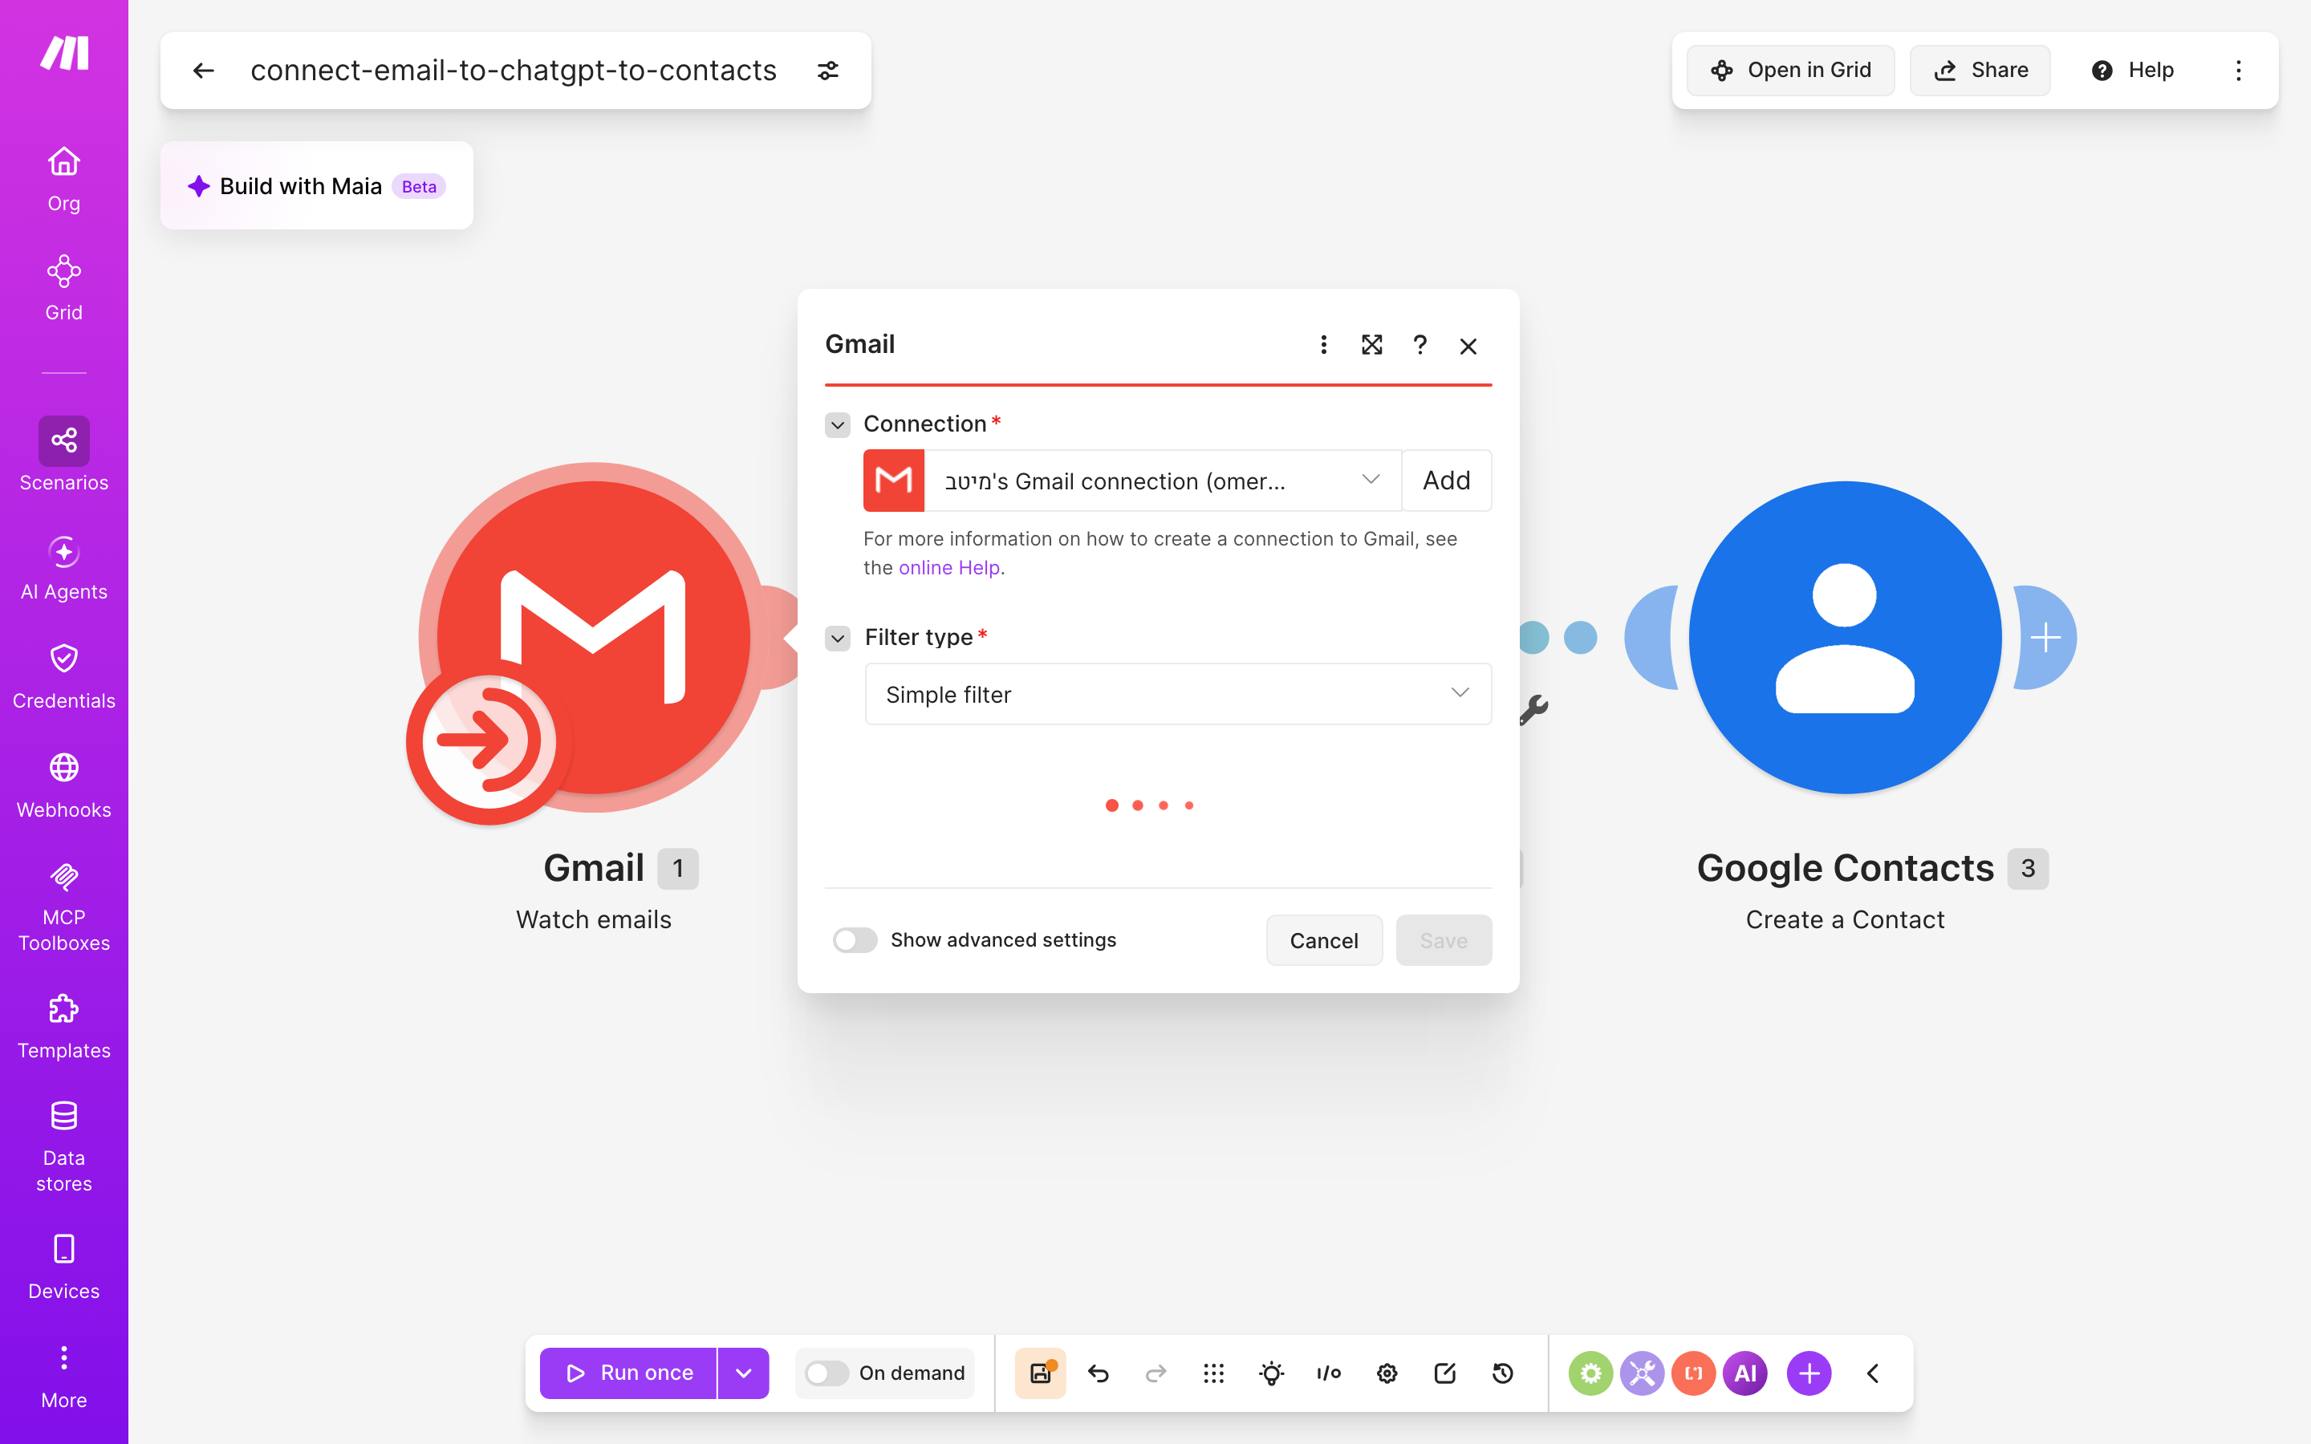This screenshot has height=1444, width=2311.
Task: Open Scenario settings gear in toolbar
Action: pos(1387,1373)
